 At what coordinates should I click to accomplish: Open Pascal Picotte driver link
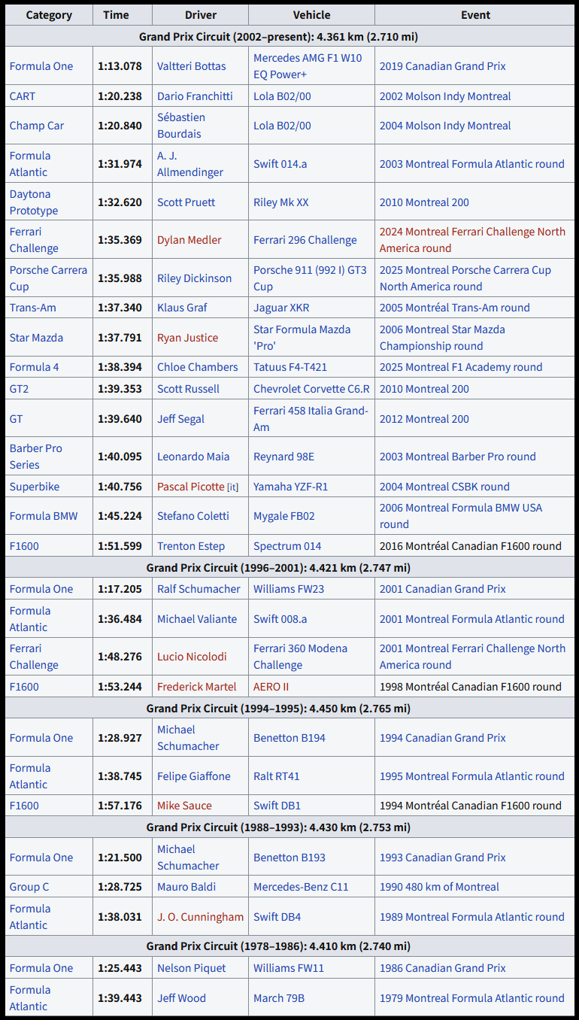pos(191,487)
